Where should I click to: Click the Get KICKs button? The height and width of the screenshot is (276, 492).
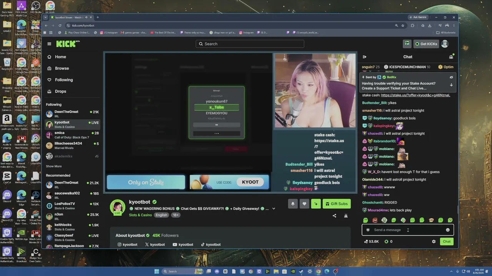click(x=426, y=44)
